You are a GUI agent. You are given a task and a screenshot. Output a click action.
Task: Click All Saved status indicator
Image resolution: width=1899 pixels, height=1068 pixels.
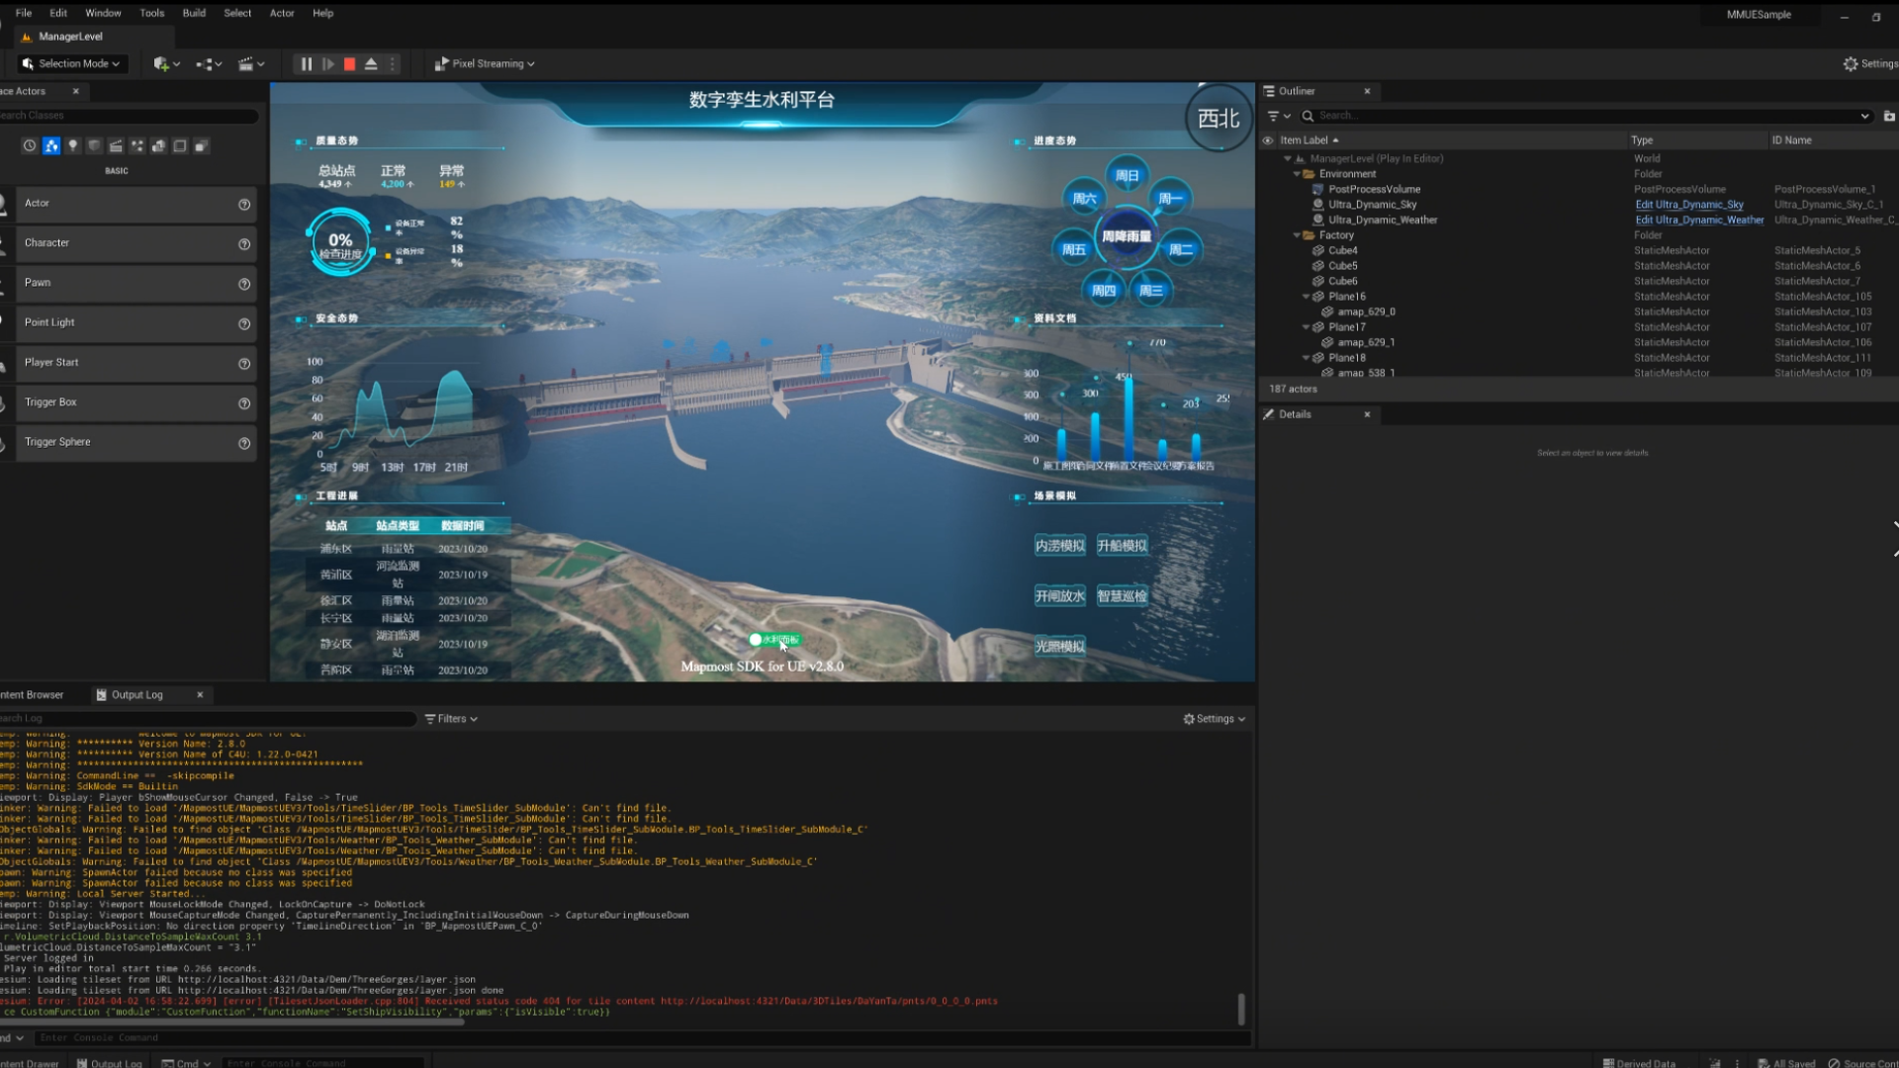pyautogui.click(x=1786, y=1063)
